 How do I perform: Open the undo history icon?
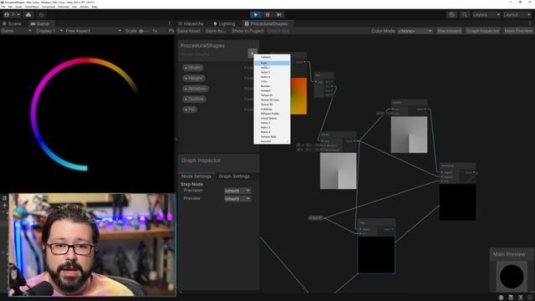451,15
